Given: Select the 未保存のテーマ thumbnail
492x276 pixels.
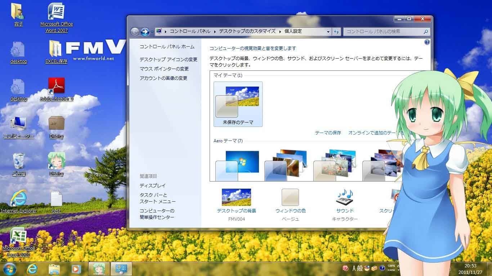Looking at the screenshot, I should pos(238,104).
